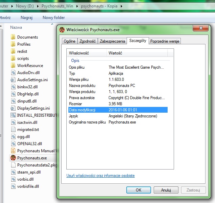This screenshot has width=215, height=203.
Task: Click the DisplaySettings.ini gear icon
Action: pos(13,108)
